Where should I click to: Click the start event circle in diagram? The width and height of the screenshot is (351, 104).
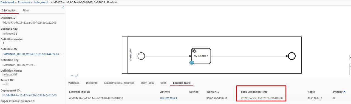(x=141, y=56)
